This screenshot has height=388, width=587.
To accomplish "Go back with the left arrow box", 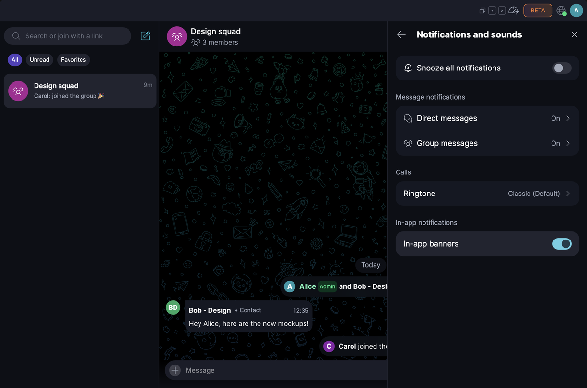I will [492, 11].
